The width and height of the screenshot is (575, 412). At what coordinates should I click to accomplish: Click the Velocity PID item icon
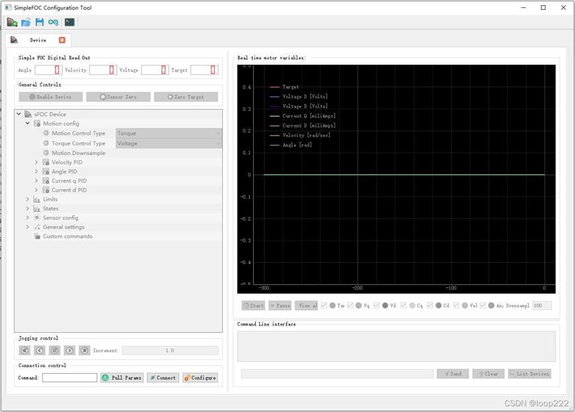[46, 162]
